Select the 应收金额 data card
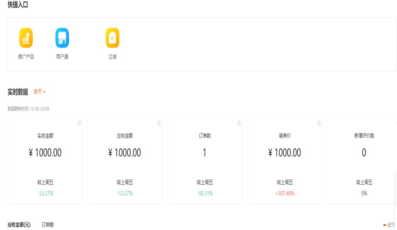The height and width of the screenshot is (230, 397). [x=125, y=160]
